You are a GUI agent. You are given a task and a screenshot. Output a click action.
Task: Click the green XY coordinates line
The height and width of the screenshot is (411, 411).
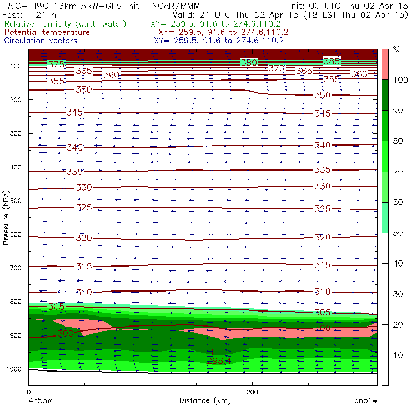click(215, 24)
